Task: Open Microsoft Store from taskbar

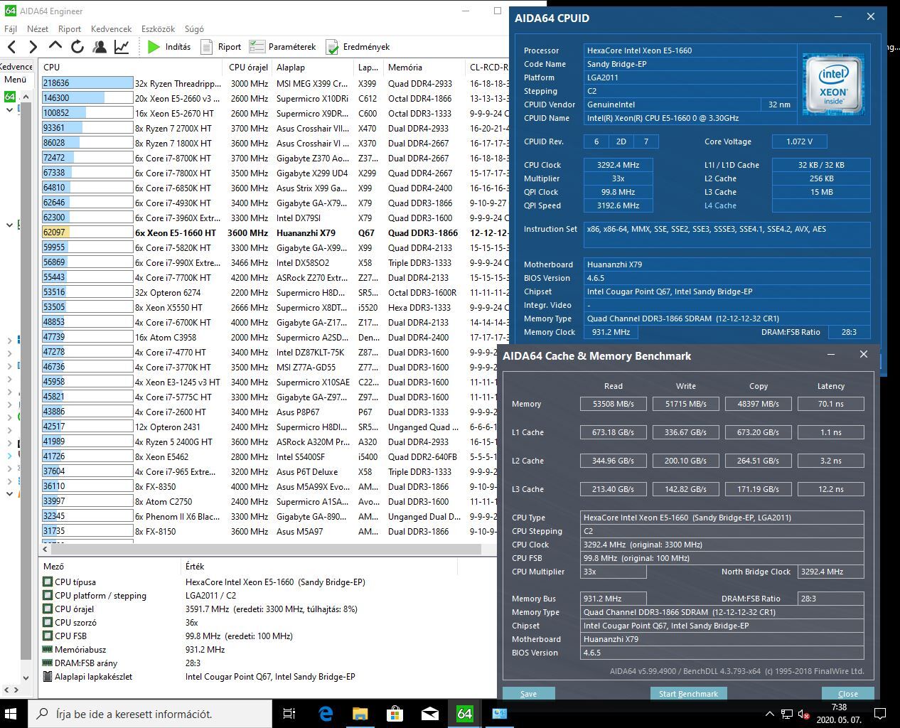Action: coord(395,714)
